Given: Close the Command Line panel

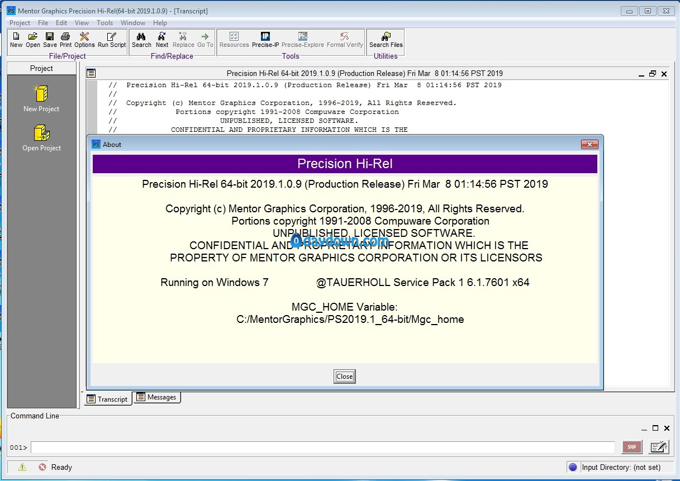Looking at the screenshot, I should 667,428.
